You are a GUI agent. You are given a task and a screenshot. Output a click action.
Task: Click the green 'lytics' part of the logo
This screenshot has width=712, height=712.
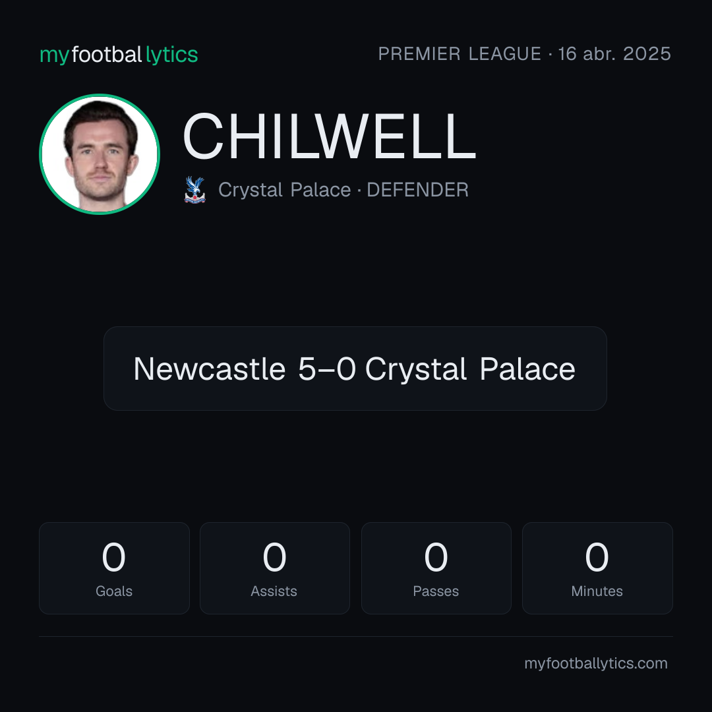point(171,55)
